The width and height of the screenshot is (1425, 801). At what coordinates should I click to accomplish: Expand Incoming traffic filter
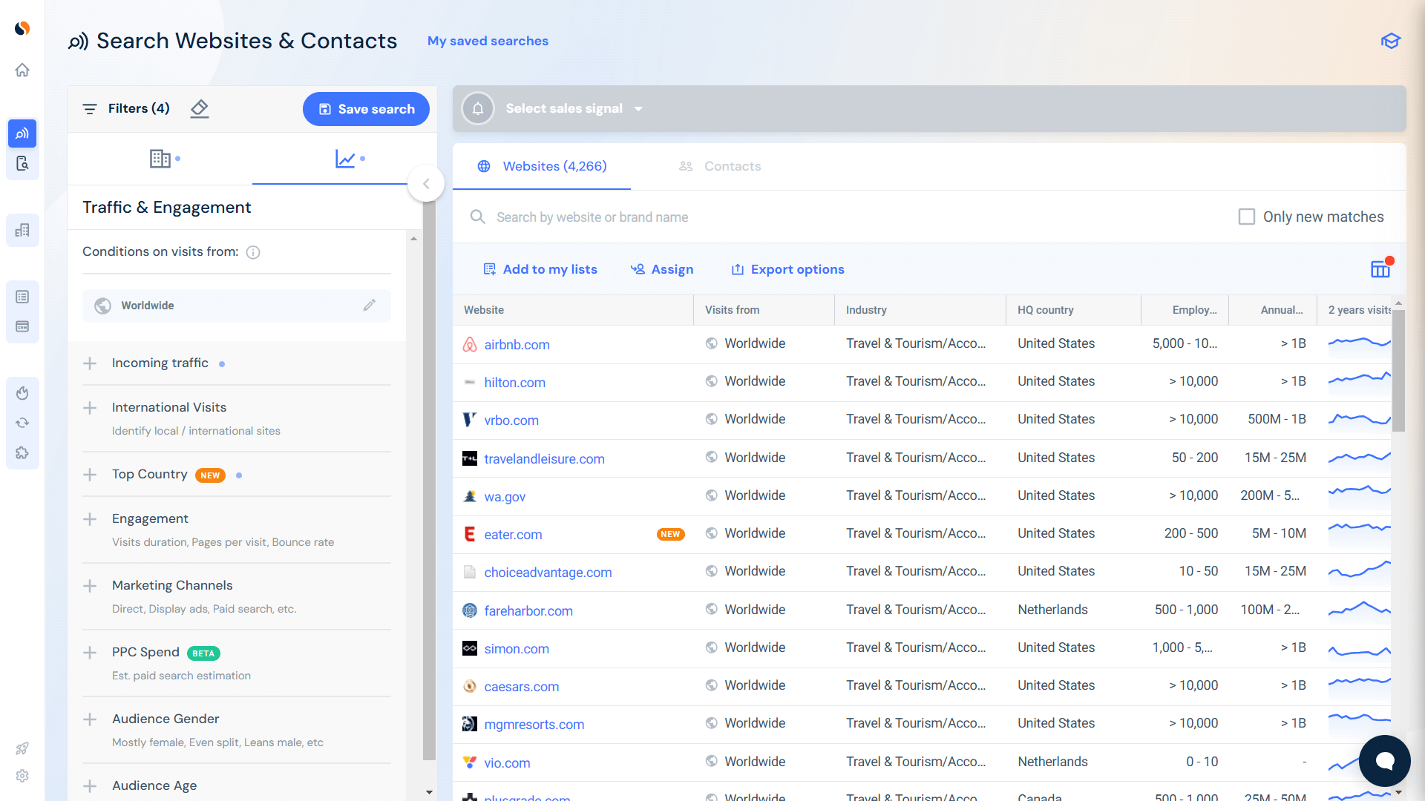point(90,363)
